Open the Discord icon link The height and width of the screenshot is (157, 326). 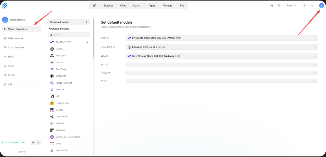tap(272, 6)
